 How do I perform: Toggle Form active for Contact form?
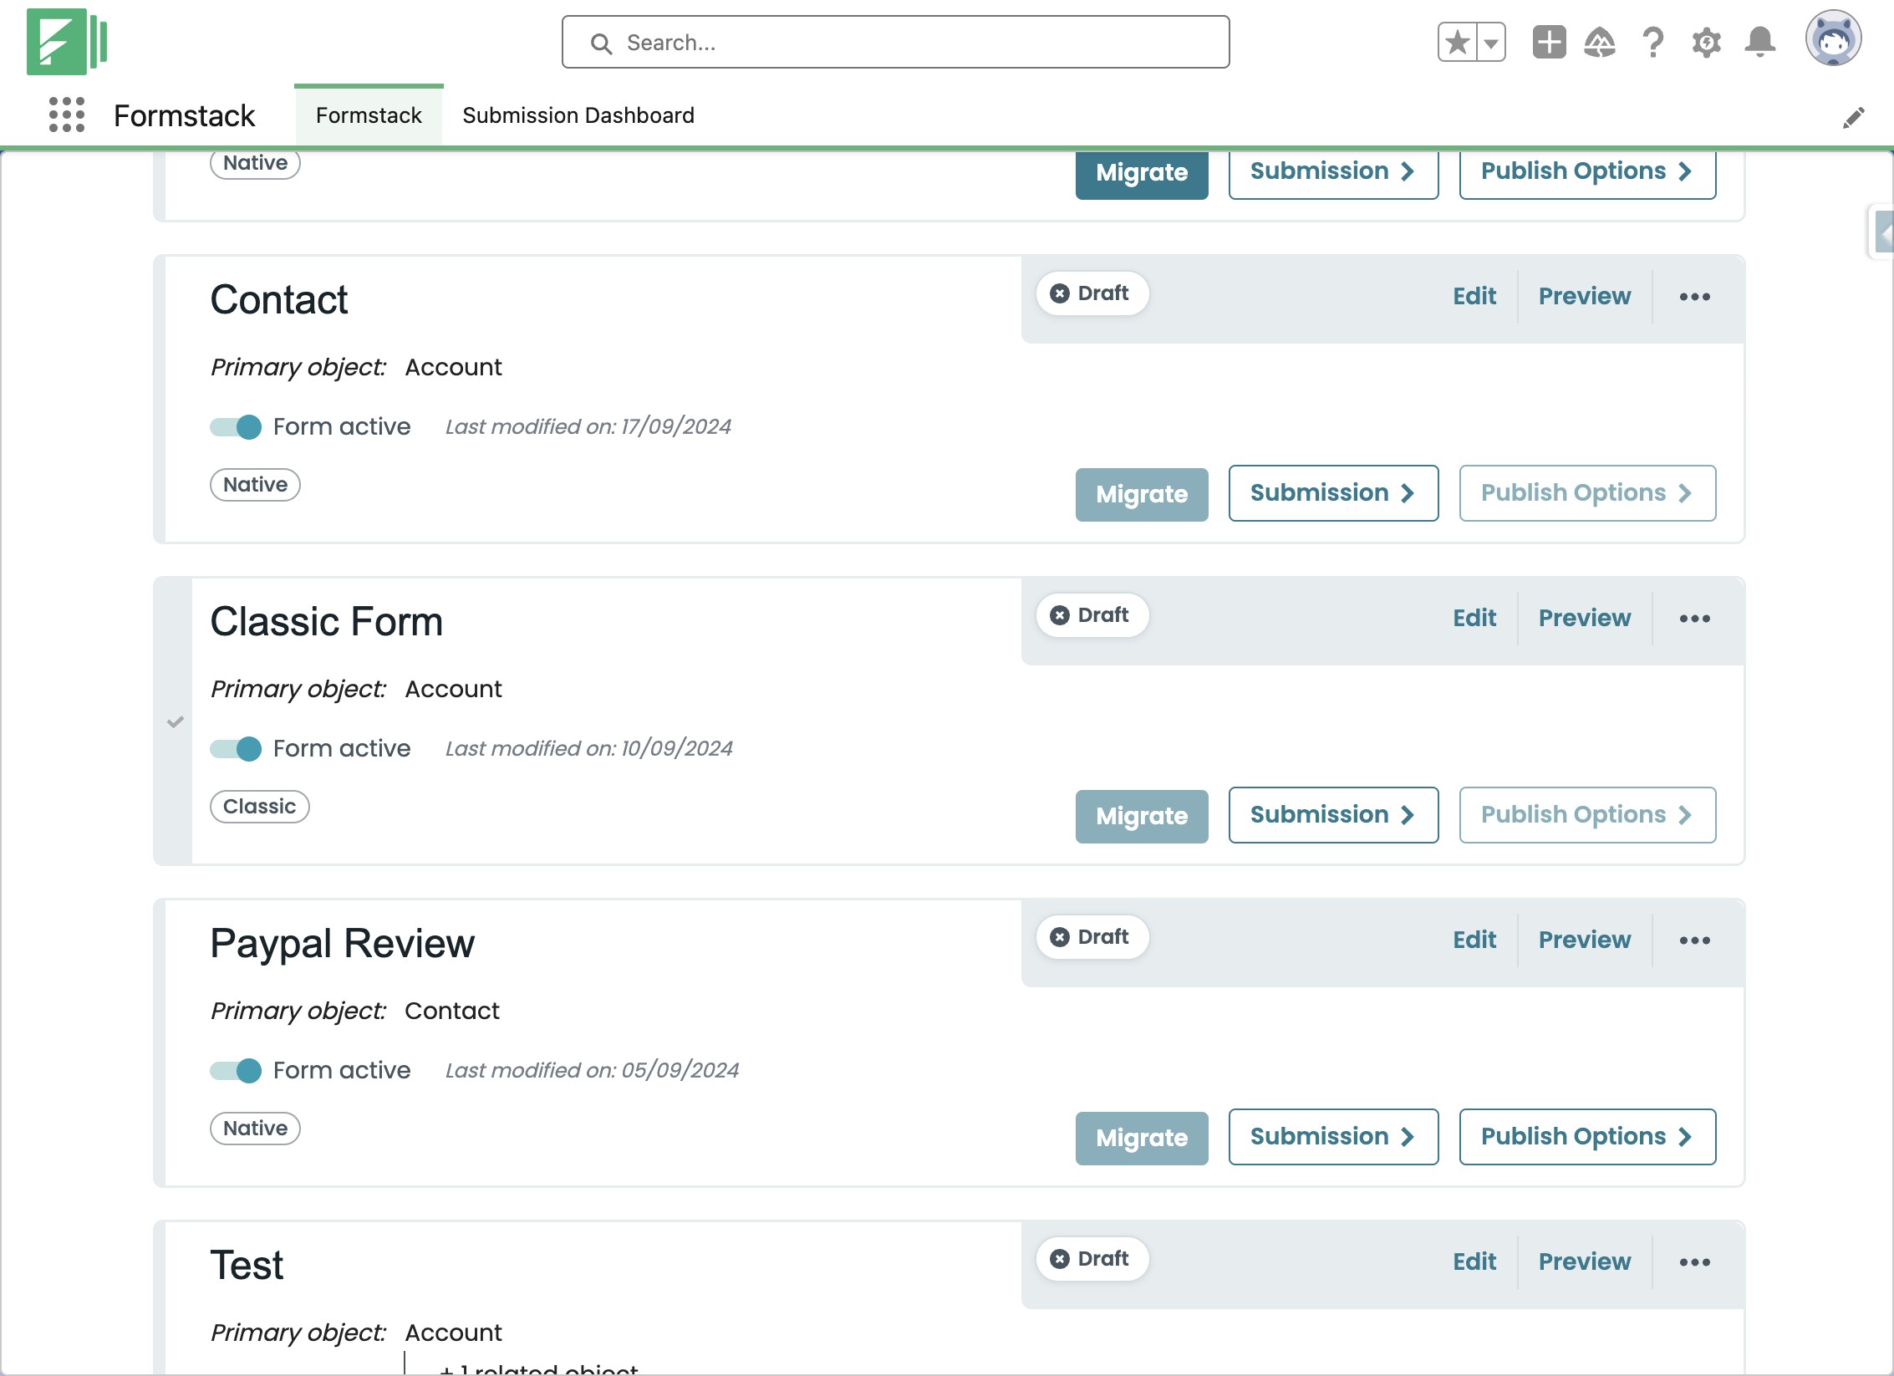[x=236, y=427]
